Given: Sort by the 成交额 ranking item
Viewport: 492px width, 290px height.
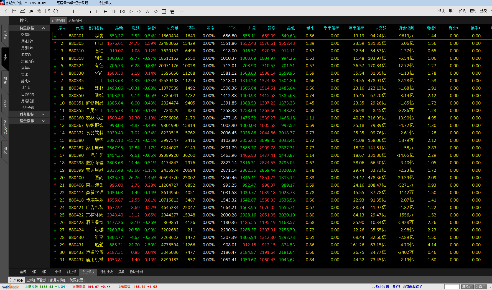Looking at the screenshot, I should point(26,54).
